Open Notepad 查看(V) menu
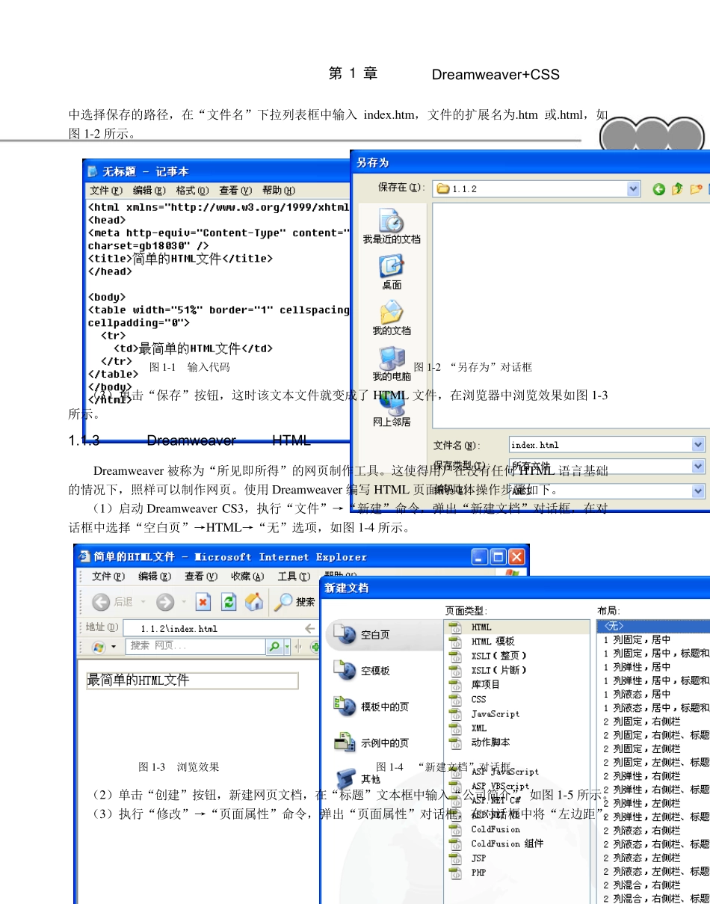This screenshot has width=710, height=904. click(235, 191)
